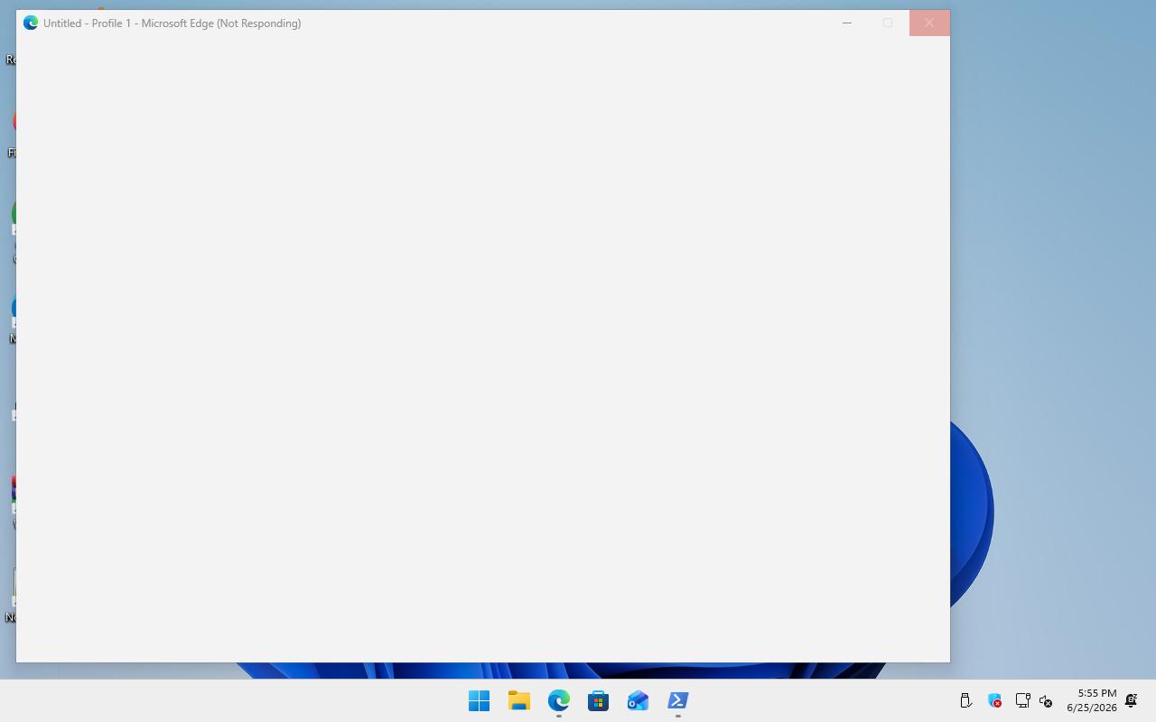Click the muted volume tray icon

1046,700
